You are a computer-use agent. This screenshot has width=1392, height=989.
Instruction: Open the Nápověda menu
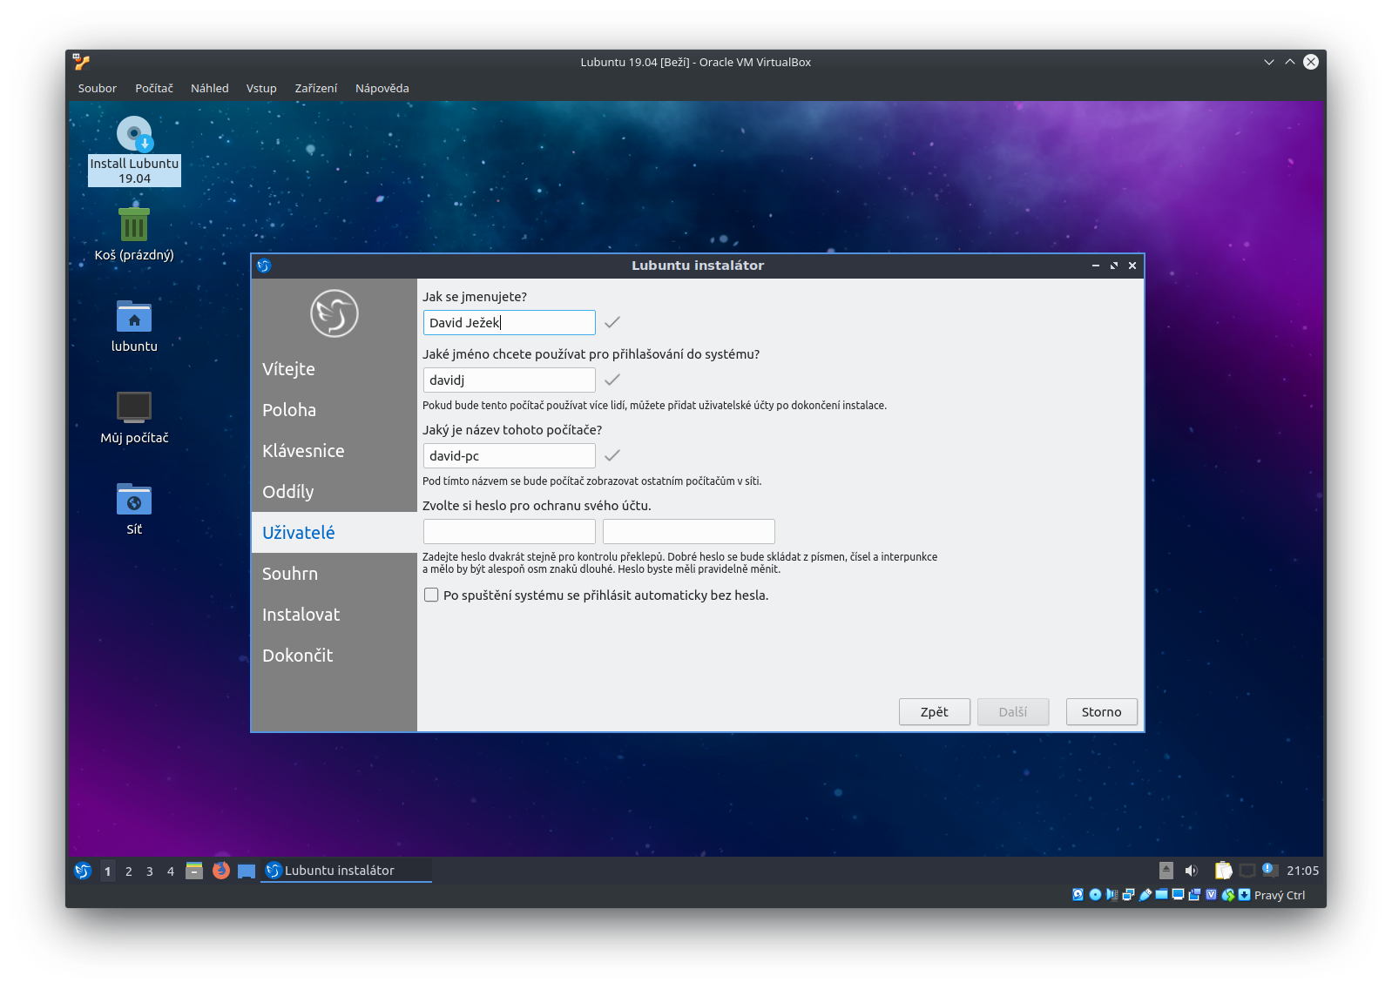pos(382,88)
